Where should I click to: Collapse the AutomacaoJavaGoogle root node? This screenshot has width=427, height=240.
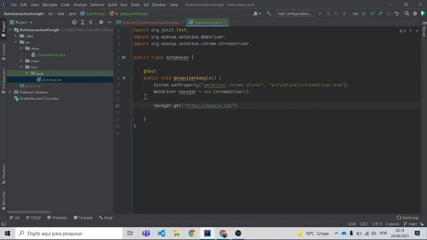tap(10, 29)
